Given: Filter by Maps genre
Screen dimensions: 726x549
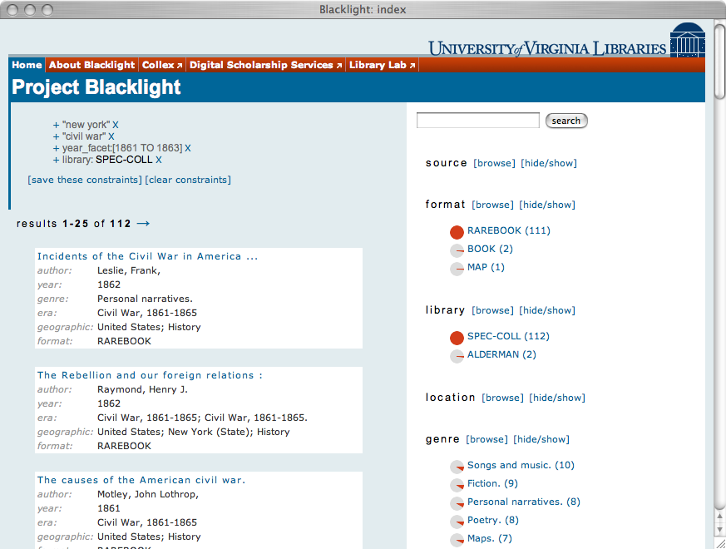Looking at the screenshot, I should [490, 538].
